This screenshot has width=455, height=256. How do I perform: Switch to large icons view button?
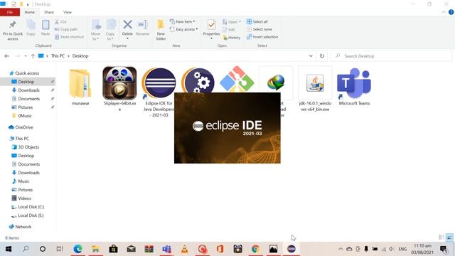point(449,238)
